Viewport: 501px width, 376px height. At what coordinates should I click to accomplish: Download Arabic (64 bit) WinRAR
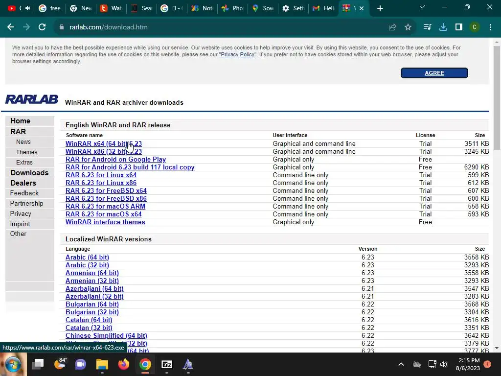tap(87, 257)
